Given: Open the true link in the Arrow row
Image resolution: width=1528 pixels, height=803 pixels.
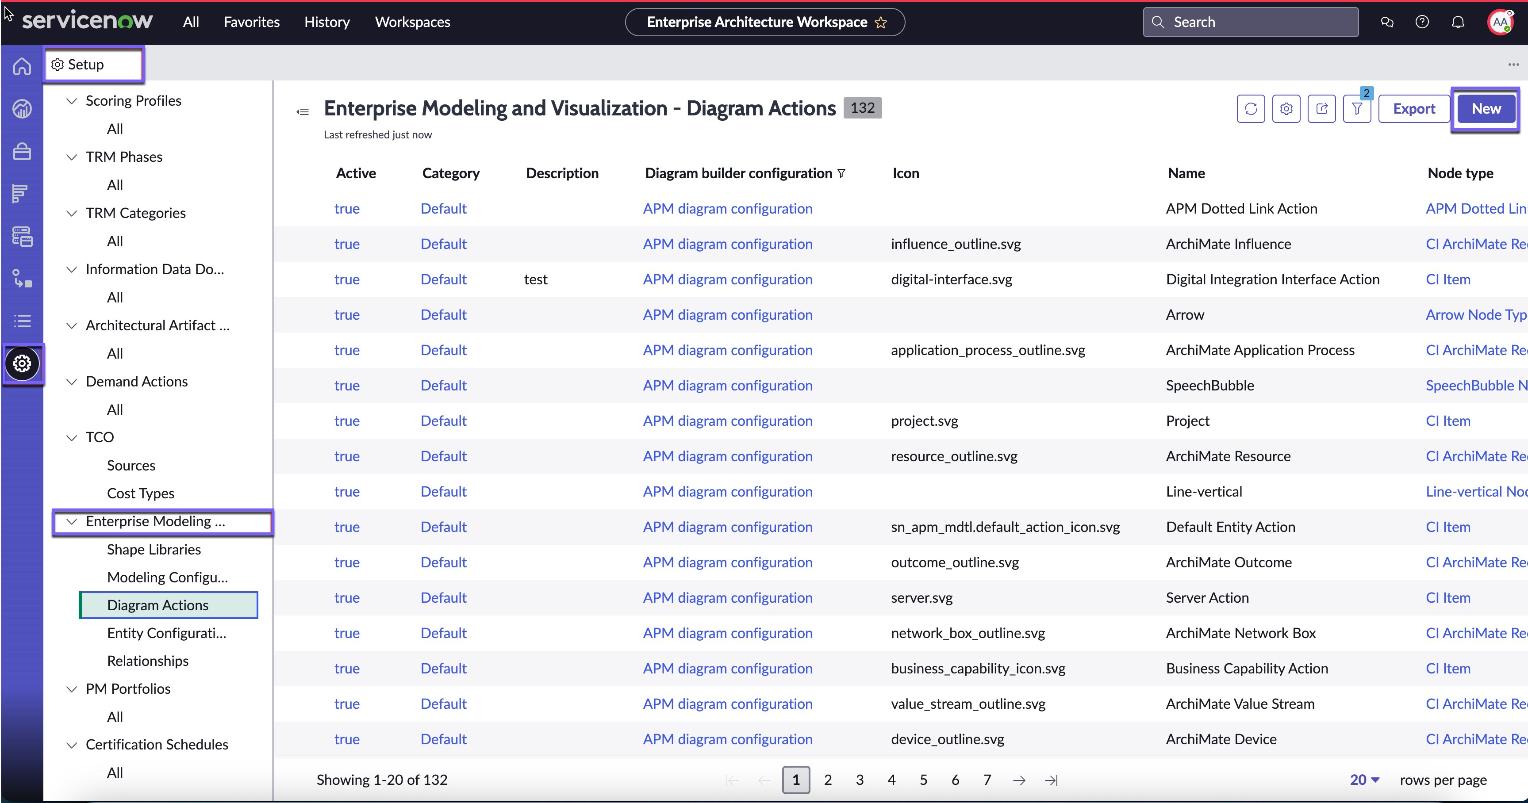Looking at the screenshot, I should coord(347,315).
